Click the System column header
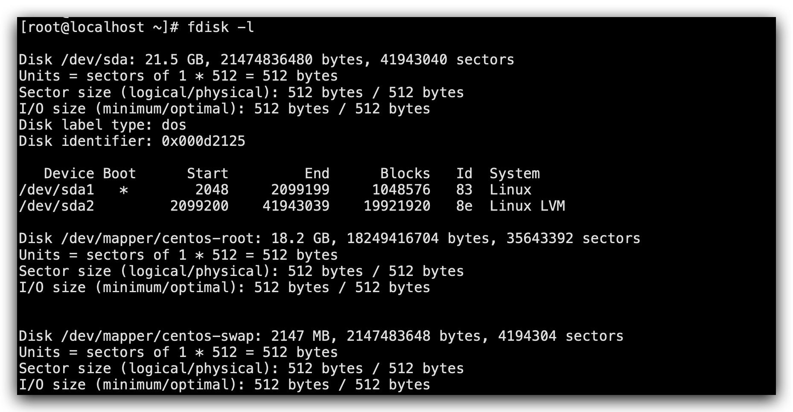The height and width of the screenshot is (412, 793). 514,174
